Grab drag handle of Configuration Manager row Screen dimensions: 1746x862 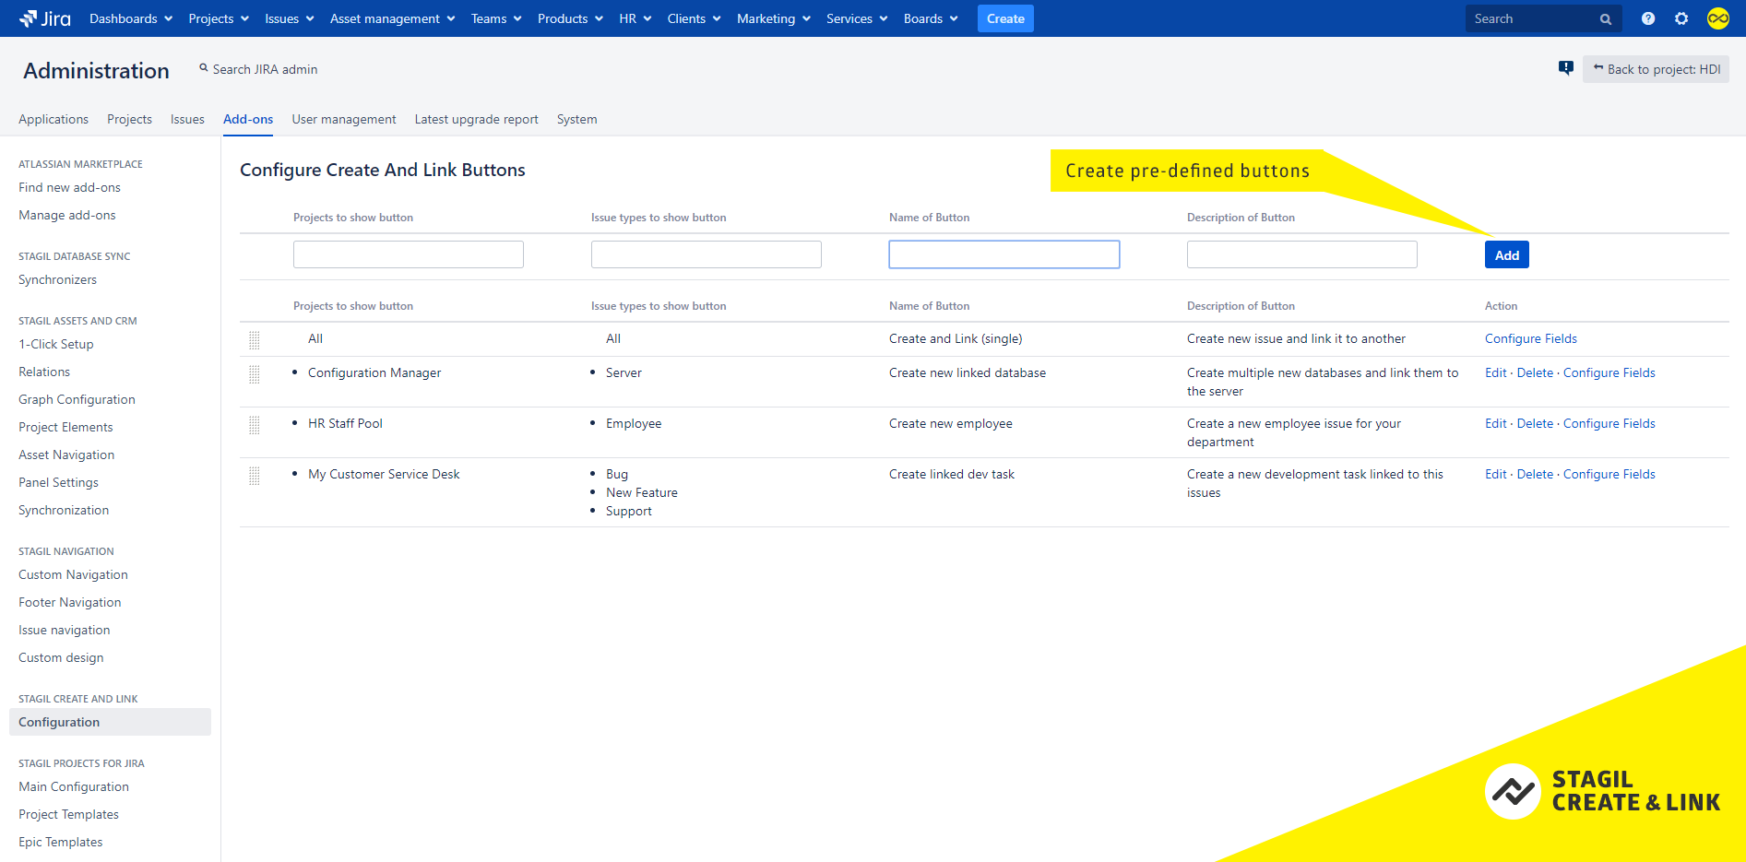click(x=255, y=374)
